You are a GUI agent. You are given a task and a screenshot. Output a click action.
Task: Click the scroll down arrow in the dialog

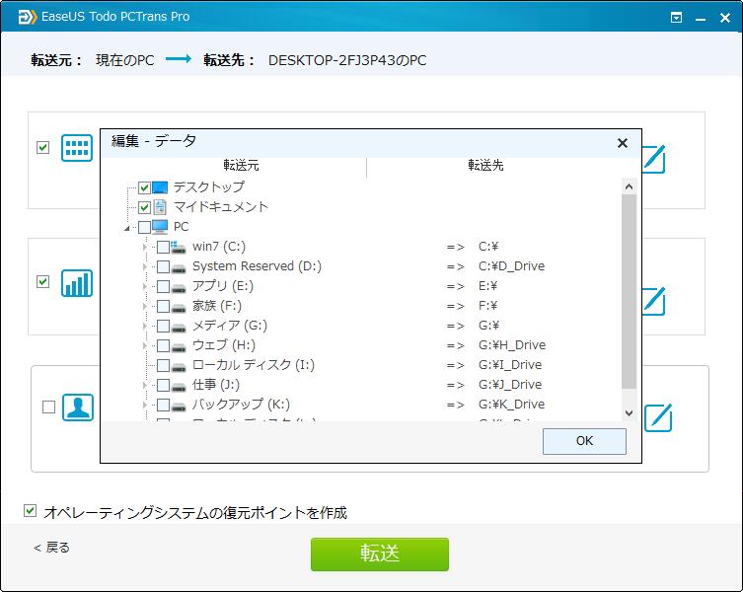click(629, 412)
